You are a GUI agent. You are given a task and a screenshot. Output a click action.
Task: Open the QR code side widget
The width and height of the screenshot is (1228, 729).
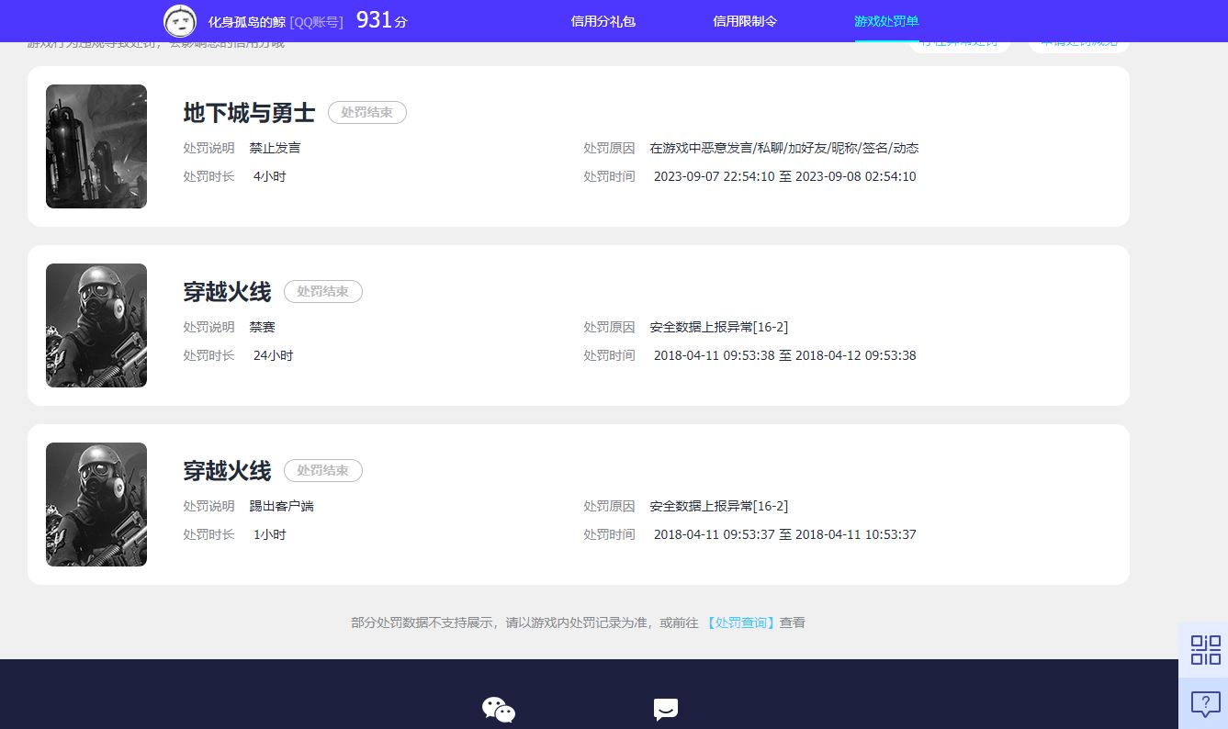(x=1205, y=650)
